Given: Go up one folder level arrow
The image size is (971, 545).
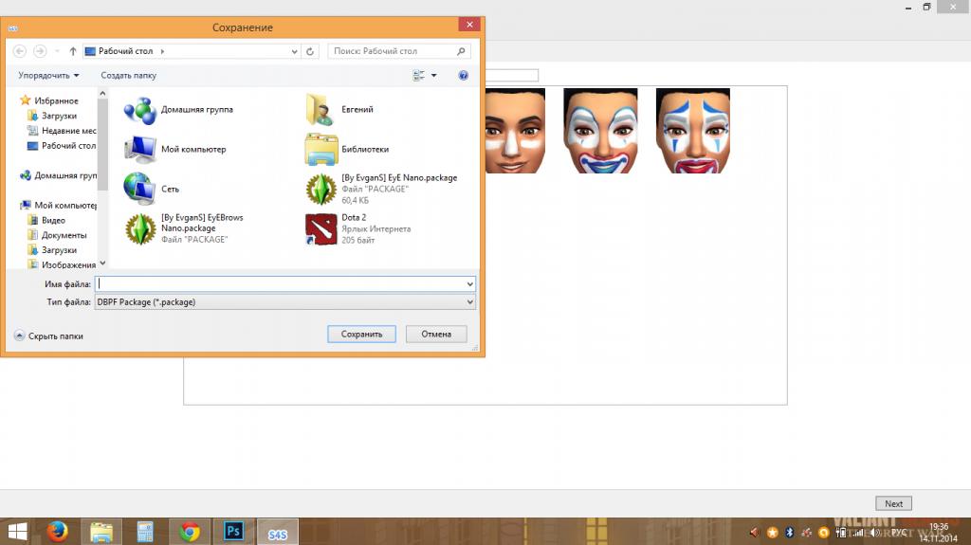Looking at the screenshot, I should click(73, 51).
